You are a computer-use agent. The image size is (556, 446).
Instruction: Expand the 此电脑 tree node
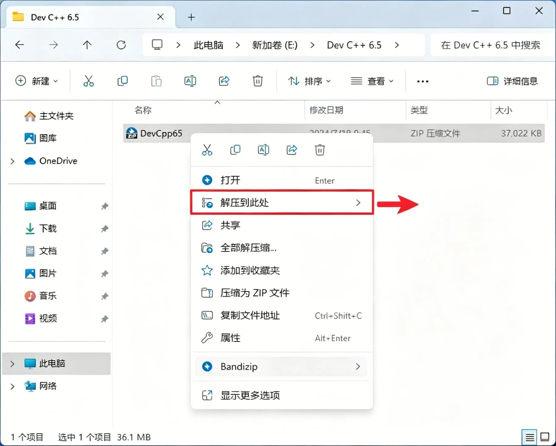(x=12, y=364)
